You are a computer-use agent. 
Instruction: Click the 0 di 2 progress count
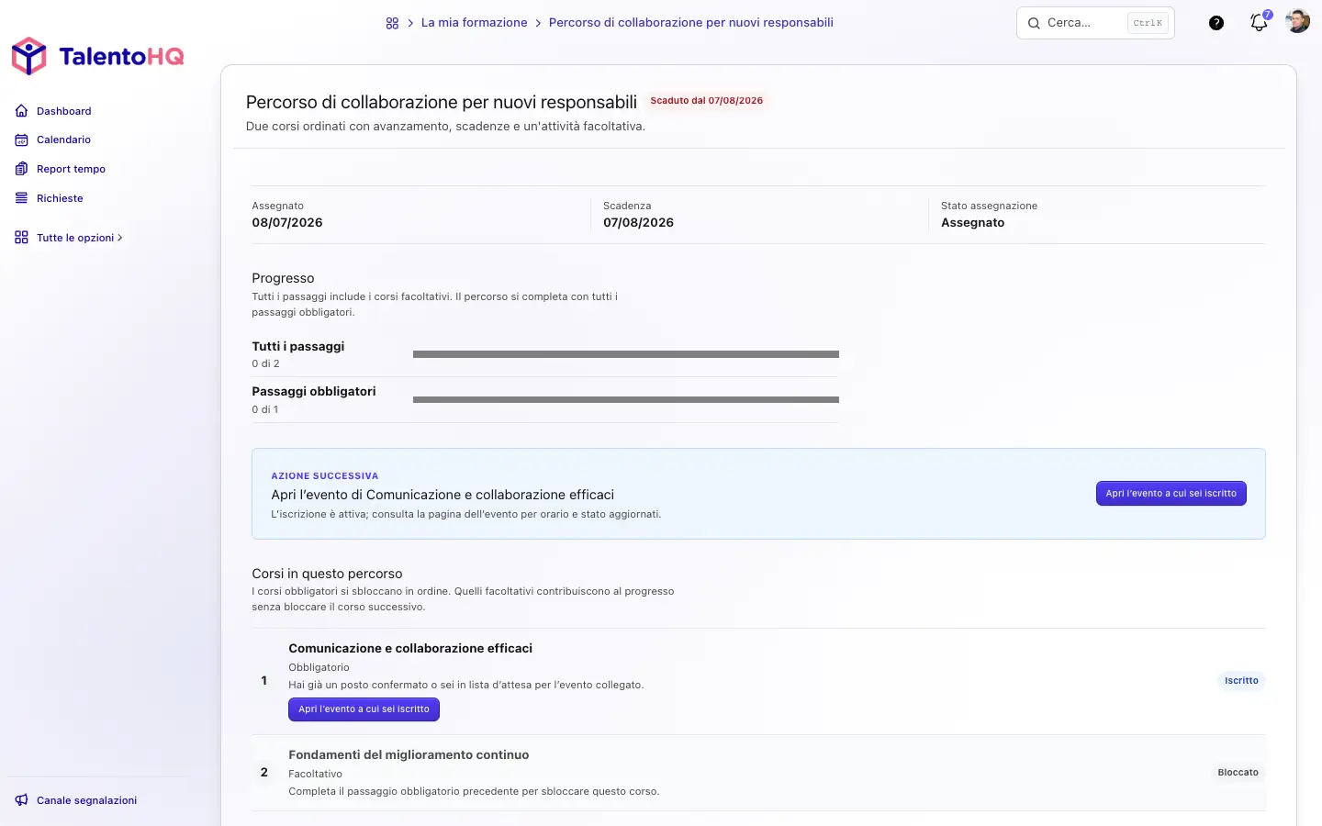click(265, 364)
